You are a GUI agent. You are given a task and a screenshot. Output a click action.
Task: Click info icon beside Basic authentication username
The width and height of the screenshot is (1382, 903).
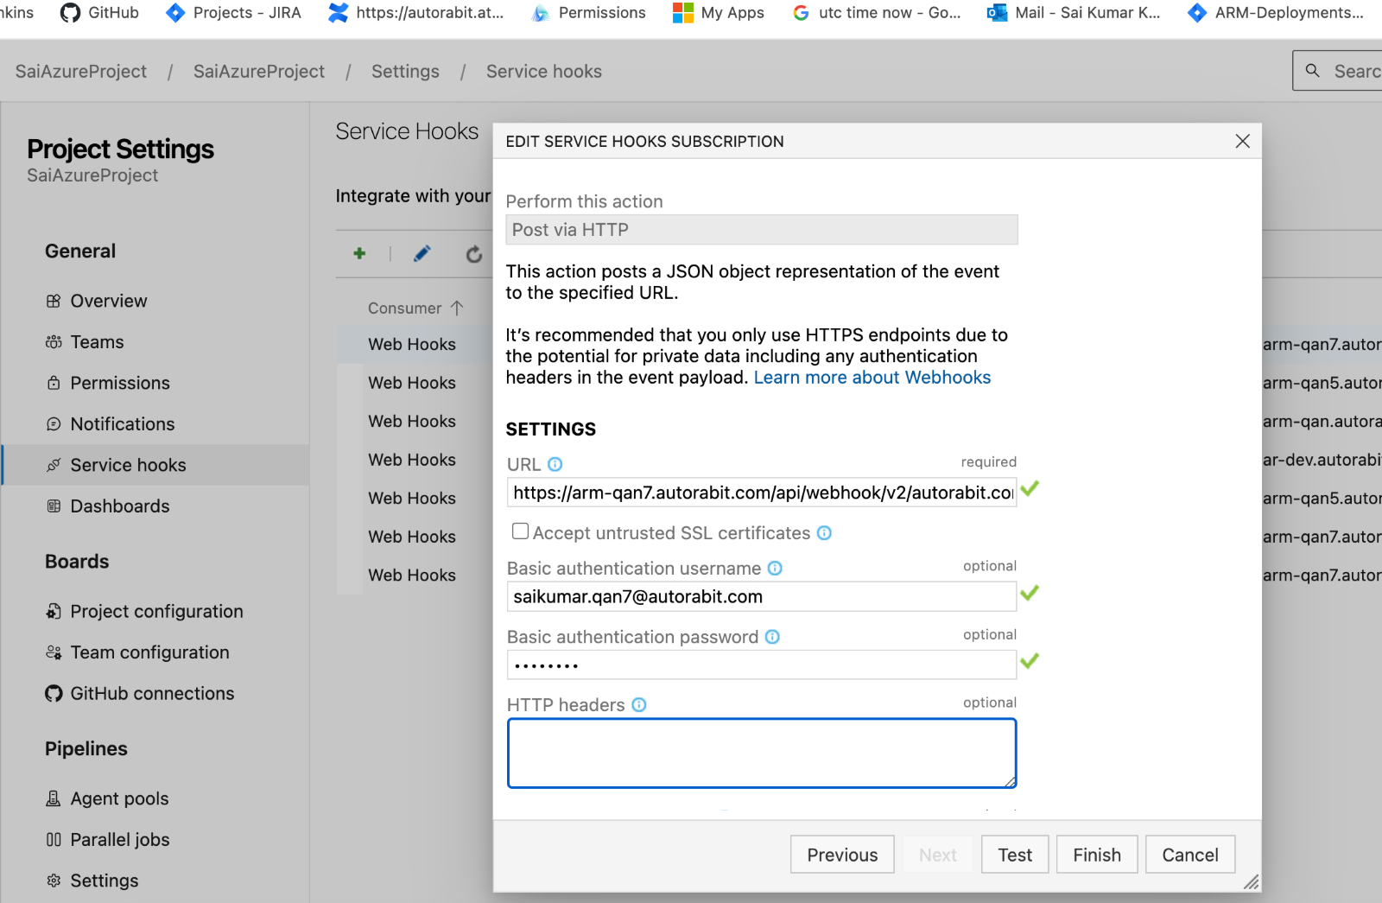pos(775,568)
